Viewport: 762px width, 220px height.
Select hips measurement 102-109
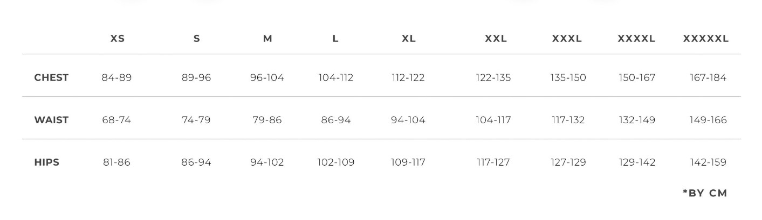(336, 162)
